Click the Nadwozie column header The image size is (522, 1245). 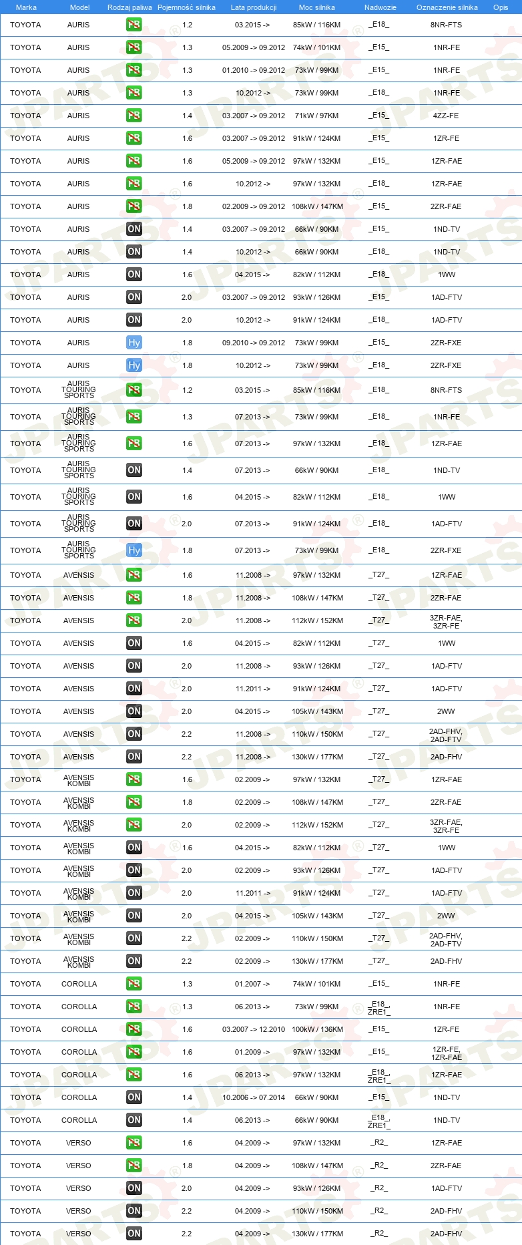(380, 7)
